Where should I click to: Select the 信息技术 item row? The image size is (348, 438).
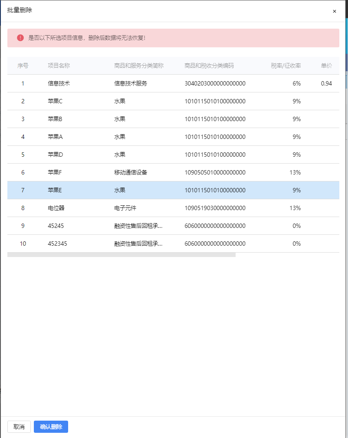(59, 83)
